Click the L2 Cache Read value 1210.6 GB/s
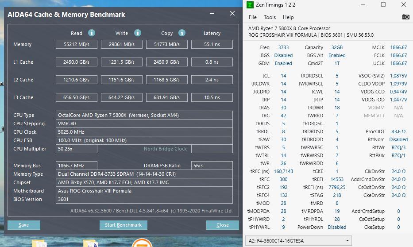 [77, 80]
